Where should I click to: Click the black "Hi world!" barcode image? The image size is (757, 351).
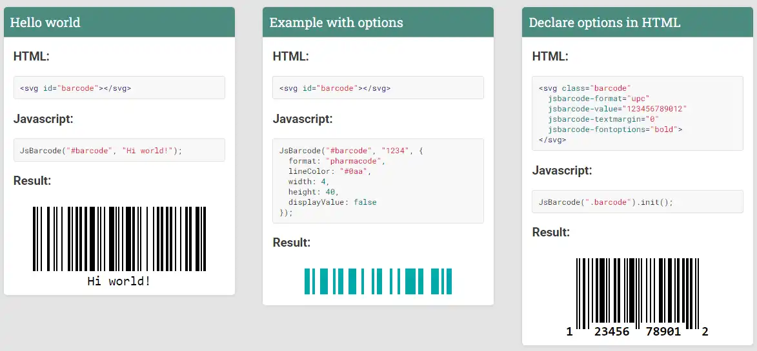(x=119, y=238)
